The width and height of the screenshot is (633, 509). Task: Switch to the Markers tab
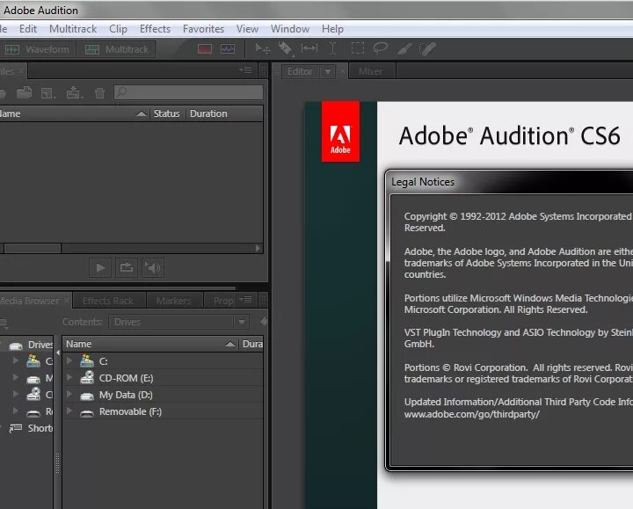173,301
